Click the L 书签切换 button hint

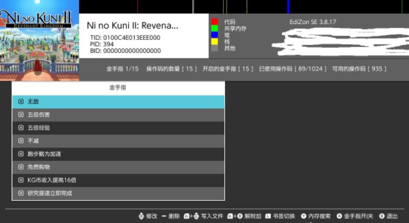[x=280, y=216]
